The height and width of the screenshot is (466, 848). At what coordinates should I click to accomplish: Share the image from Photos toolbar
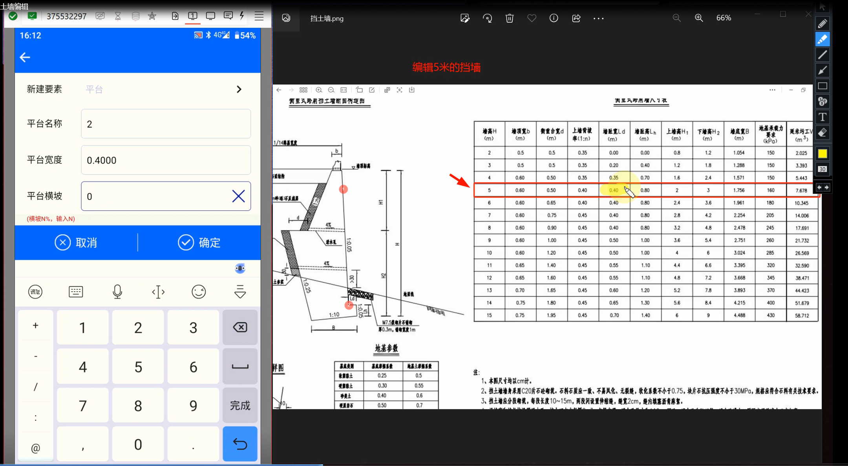pos(576,18)
